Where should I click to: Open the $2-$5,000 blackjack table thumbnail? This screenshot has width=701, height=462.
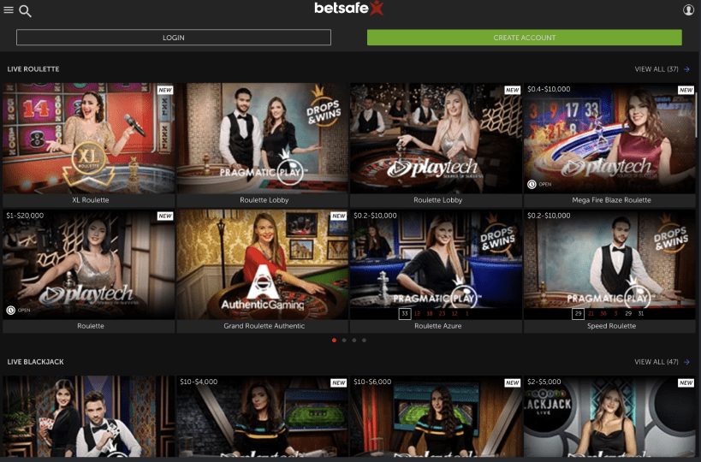coord(609,417)
